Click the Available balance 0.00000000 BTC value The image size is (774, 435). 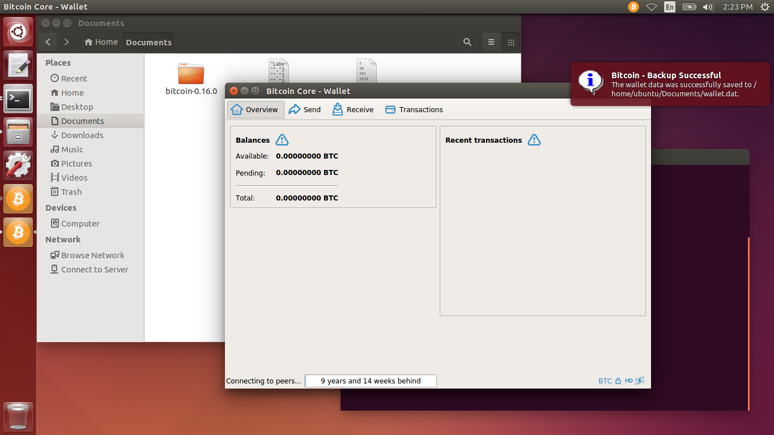click(307, 156)
